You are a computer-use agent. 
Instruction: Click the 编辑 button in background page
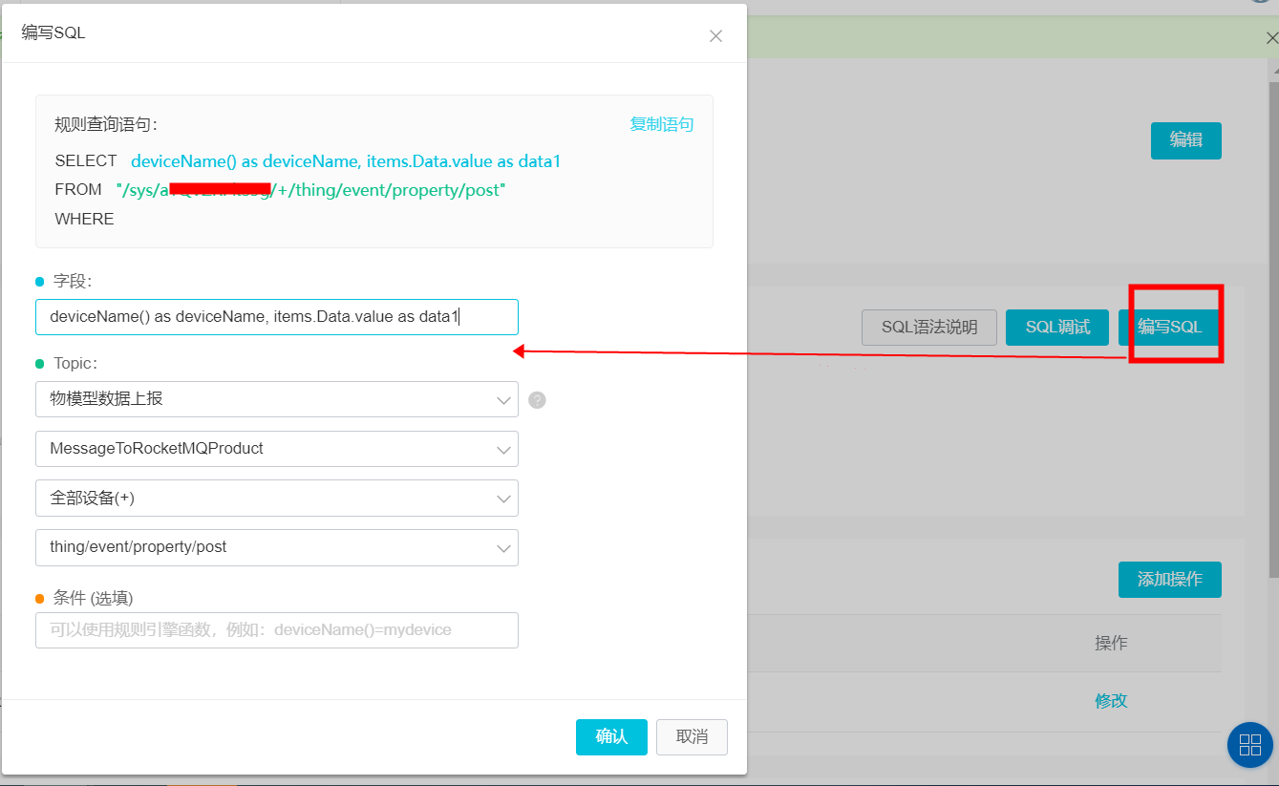click(1186, 140)
